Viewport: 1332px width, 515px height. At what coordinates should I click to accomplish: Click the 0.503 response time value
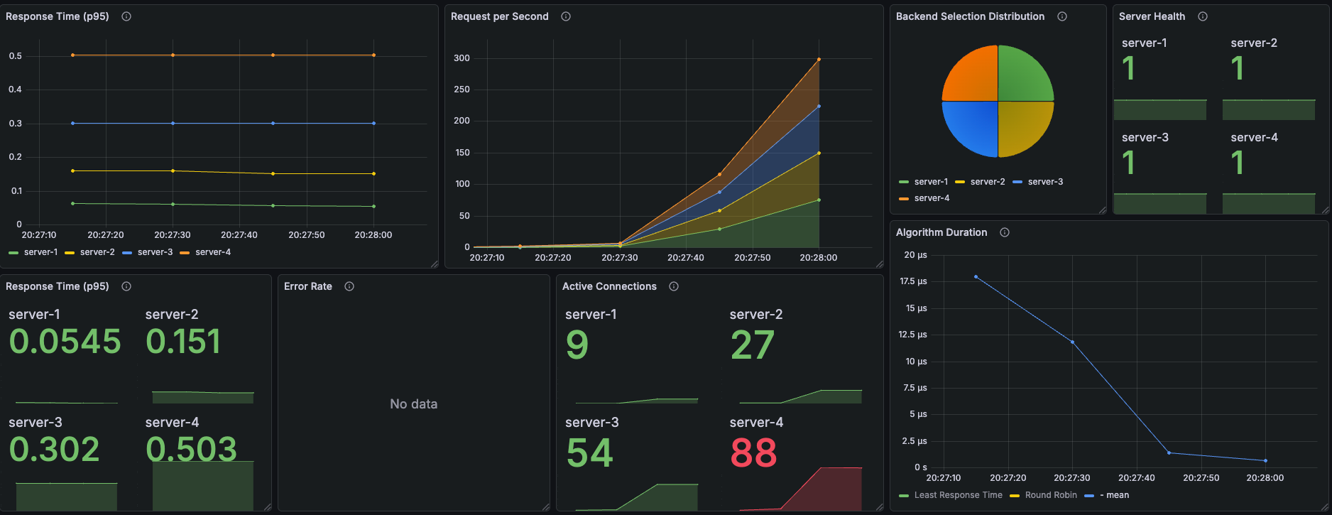tap(192, 450)
